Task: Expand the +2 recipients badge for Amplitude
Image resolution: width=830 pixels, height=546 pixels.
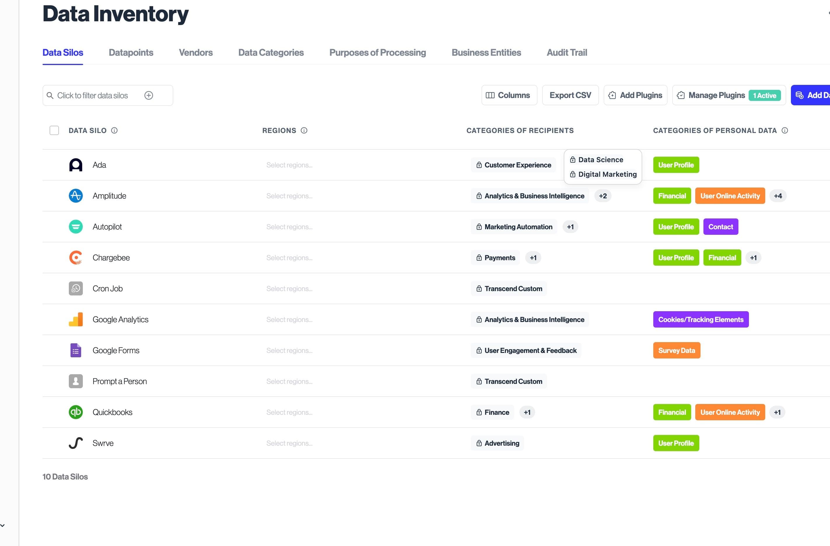Action: point(603,196)
